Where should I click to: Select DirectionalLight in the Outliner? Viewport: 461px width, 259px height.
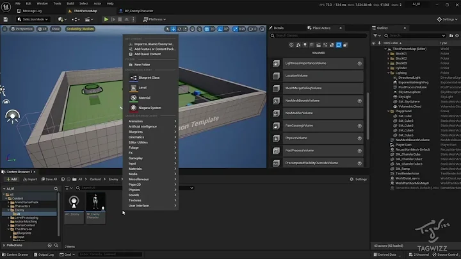click(409, 78)
